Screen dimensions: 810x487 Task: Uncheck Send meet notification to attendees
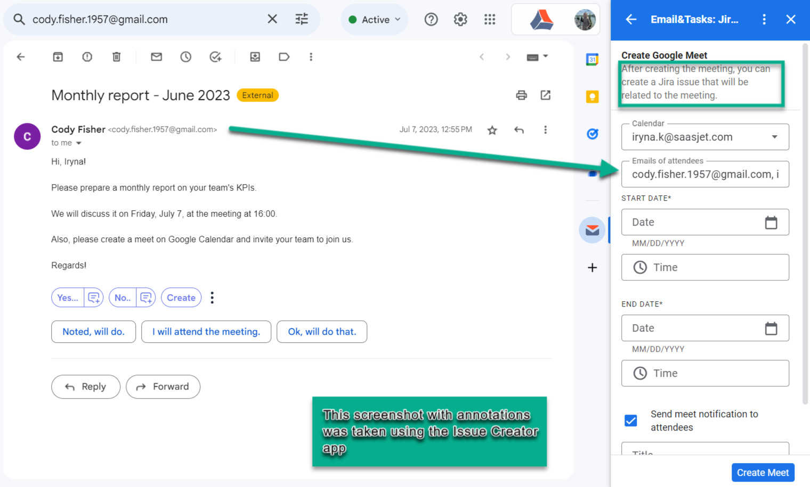(x=631, y=420)
